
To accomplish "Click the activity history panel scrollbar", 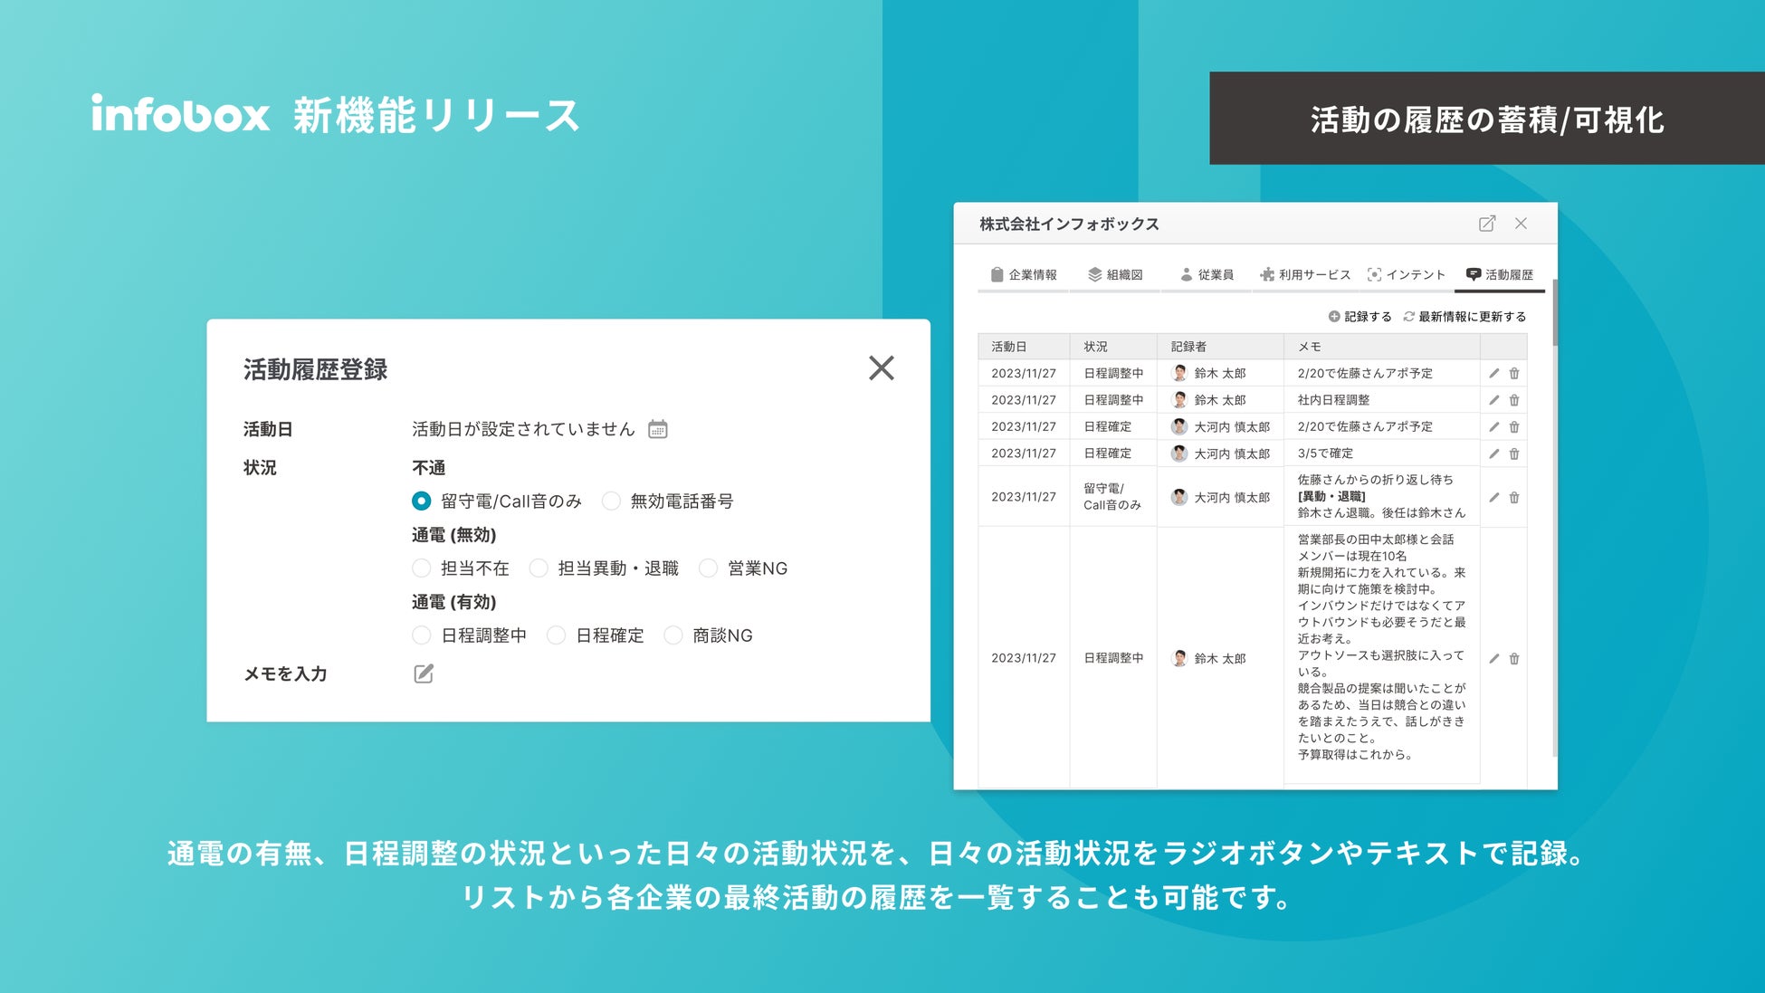I will click(1555, 312).
